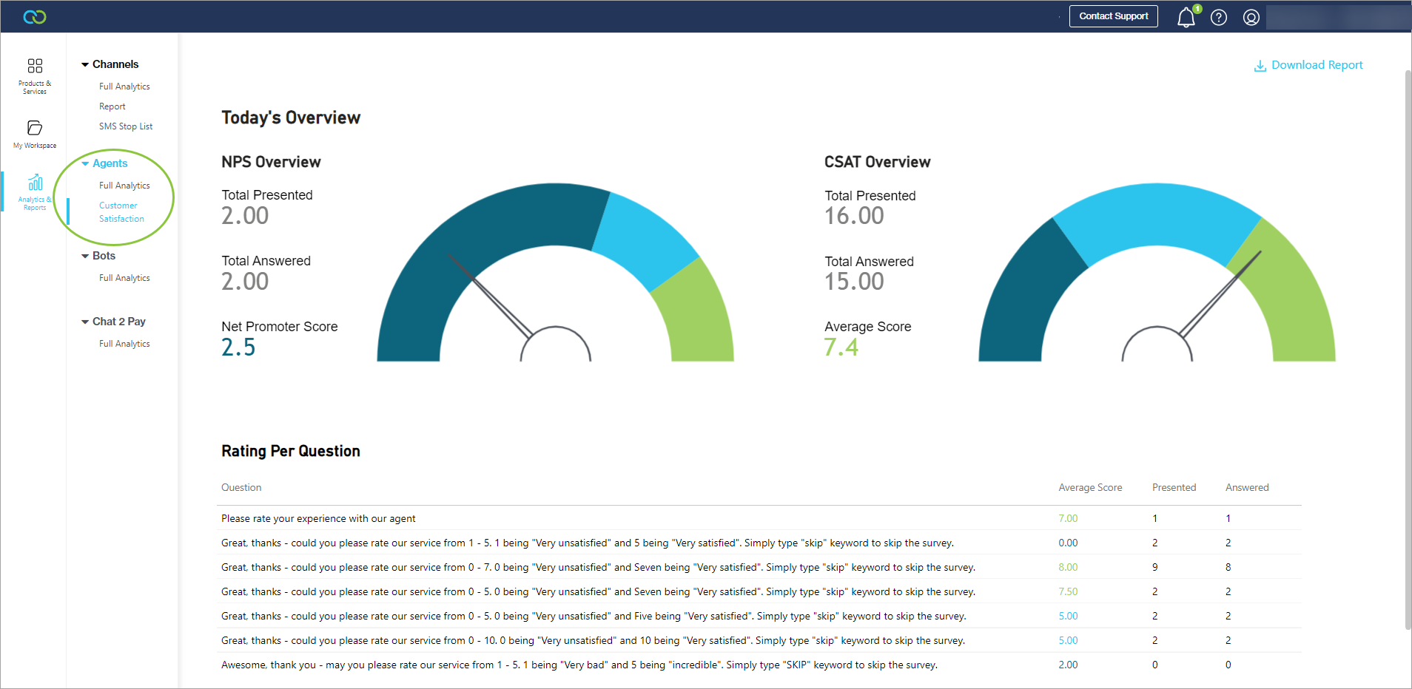The width and height of the screenshot is (1412, 689).
Task: Collapse the Agents section
Action: (85, 164)
